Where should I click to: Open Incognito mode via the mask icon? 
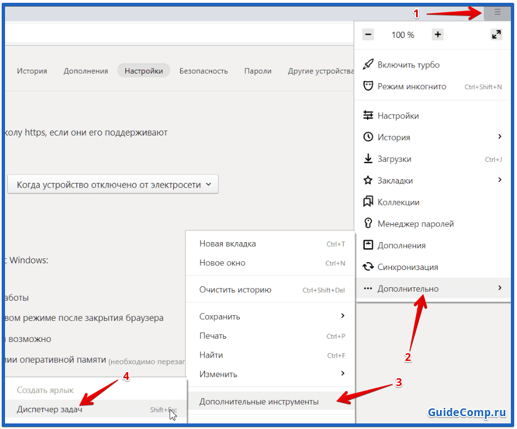click(368, 86)
